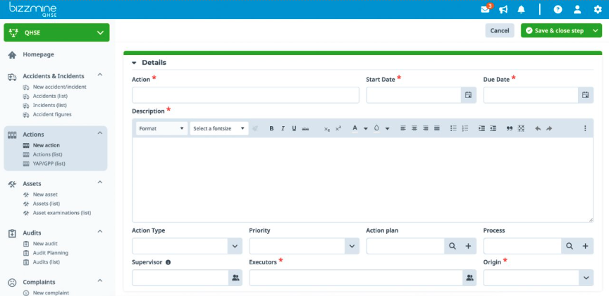609x296 pixels.
Task: Collapse the Details section
Action: pos(134,63)
